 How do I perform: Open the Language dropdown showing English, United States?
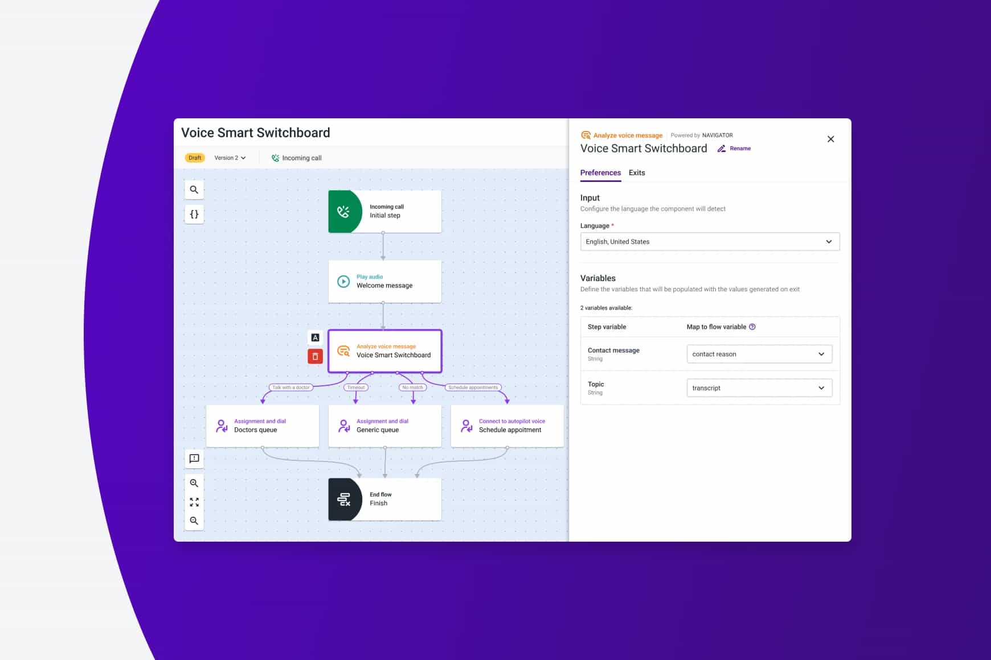click(x=709, y=241)
